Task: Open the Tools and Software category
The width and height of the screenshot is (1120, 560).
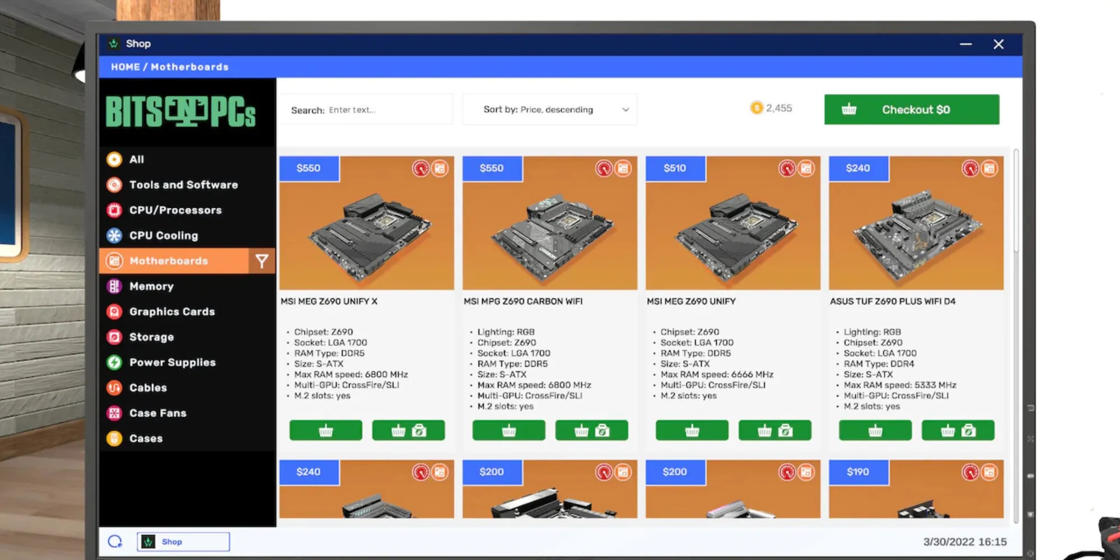Action: point(184,185)
